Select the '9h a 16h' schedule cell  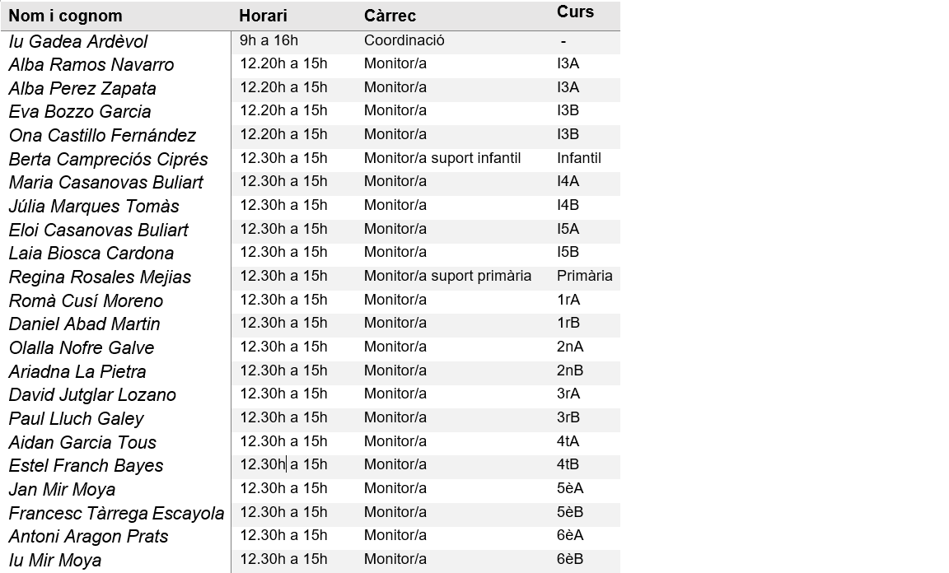pyautogui.click(x=269, y=40)
